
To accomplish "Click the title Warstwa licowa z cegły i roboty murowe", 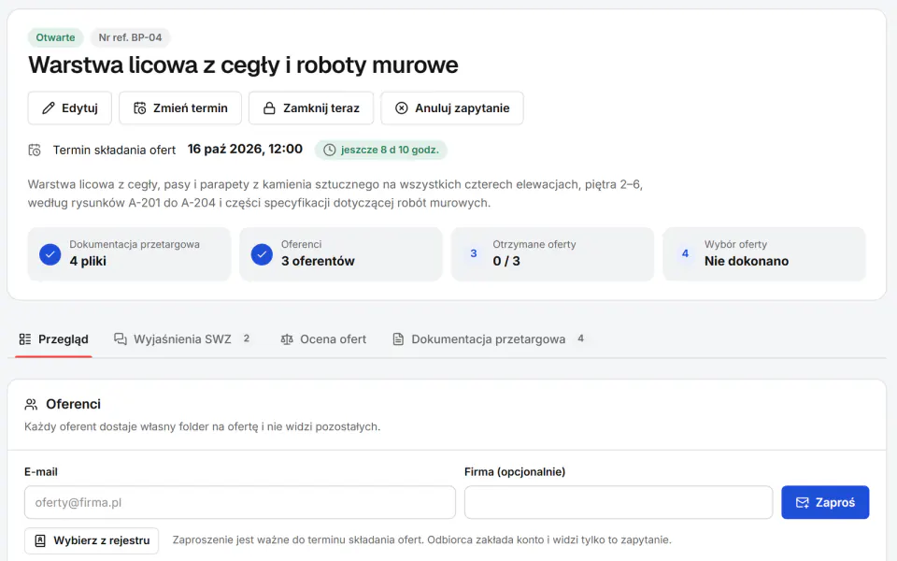I will 243,65.
